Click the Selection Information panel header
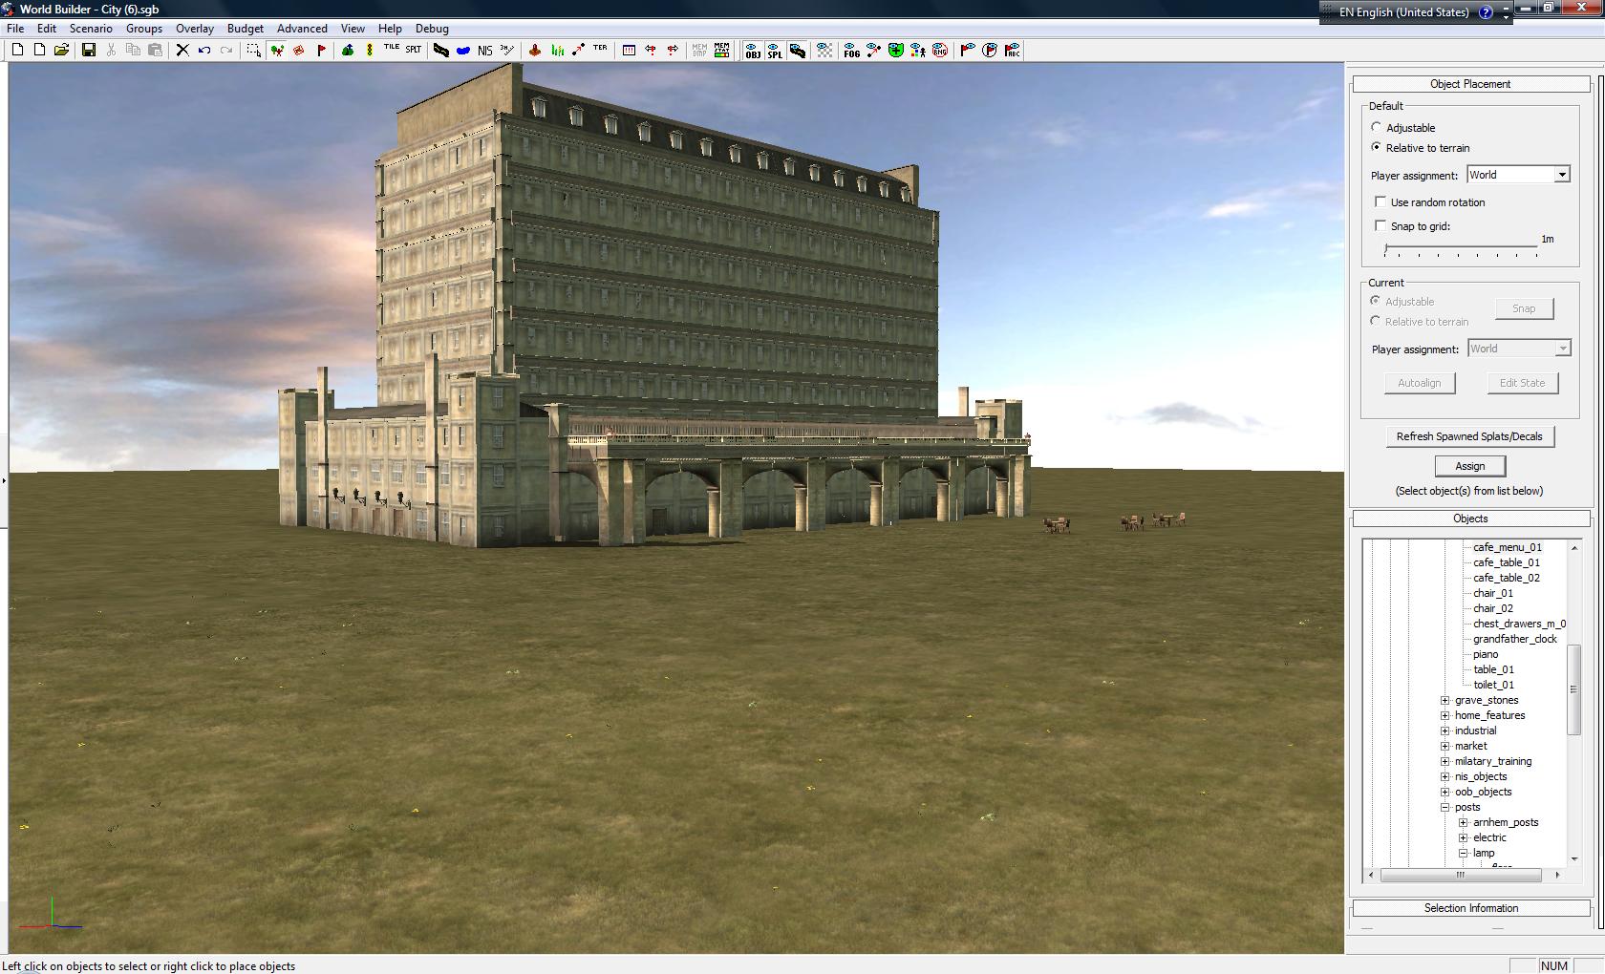The width and height of the screenshot is (1605, 974). [x=1470, y=908]
